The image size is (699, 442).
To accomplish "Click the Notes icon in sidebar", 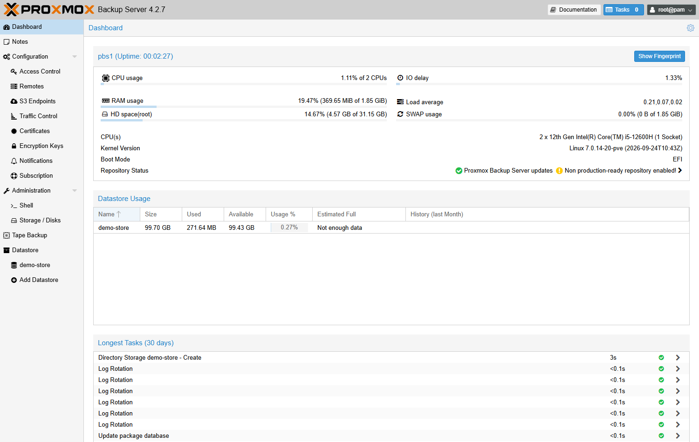I will coord(7,42).
